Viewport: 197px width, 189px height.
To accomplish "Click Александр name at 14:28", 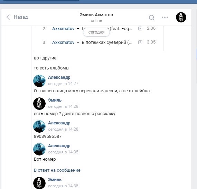I will click(x=59, y=123).
